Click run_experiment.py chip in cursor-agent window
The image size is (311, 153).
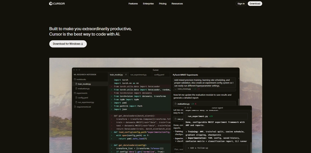tap(217, 117)
